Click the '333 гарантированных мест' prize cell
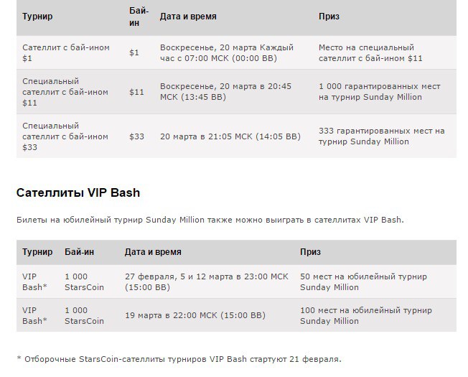468x377 pixels. tap(381, 136)
